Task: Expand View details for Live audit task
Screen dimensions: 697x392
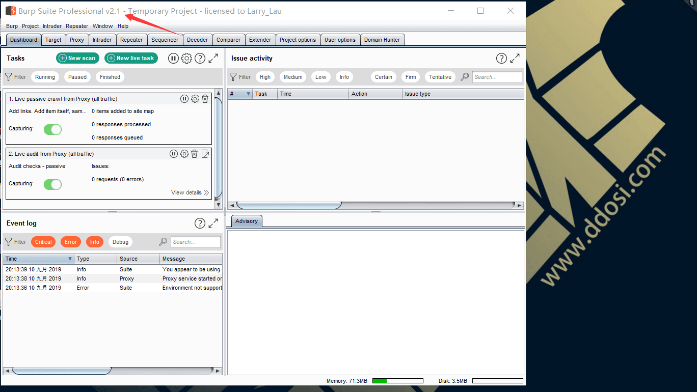Action: pos(190,192)
